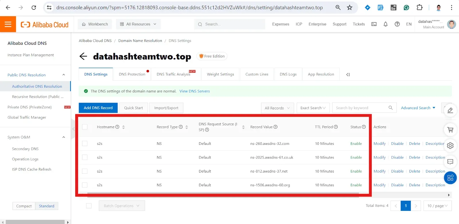Collapse the tab bar with the arrow

point(348,75)
